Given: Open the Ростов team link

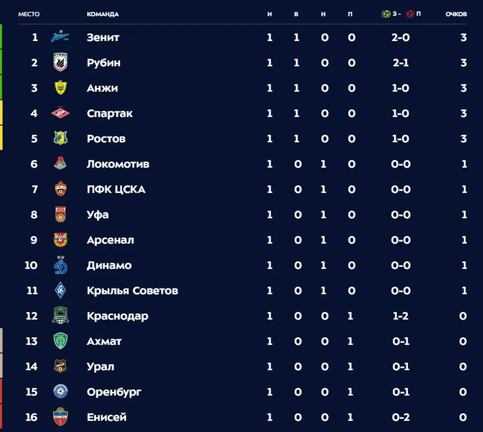Looking at the screenshot, I should click(106, 139).
